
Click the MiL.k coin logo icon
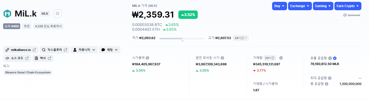point(7,13)
